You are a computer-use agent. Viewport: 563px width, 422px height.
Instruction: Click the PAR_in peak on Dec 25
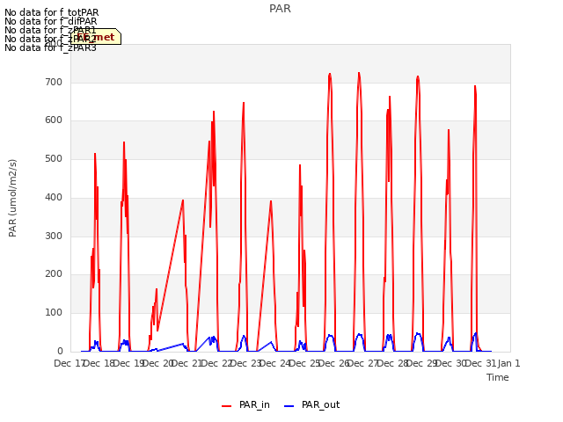click(x=330, y=74)
